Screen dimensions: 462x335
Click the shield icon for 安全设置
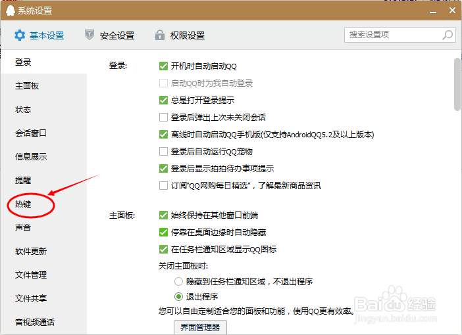tap(90, 35)
